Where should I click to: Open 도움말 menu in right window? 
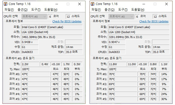[x=138, y=10]
